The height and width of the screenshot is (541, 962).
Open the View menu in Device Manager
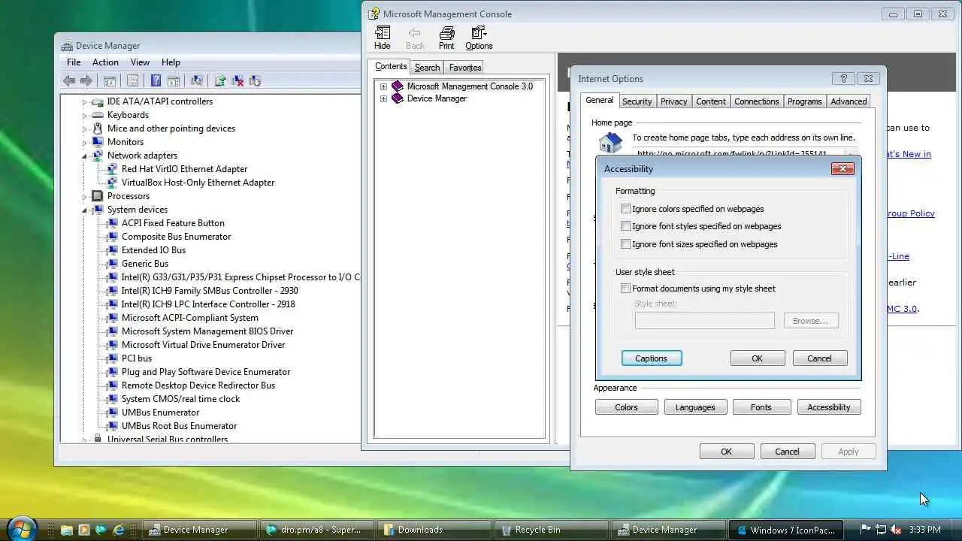pyautogui.click(x=140, y=62)
